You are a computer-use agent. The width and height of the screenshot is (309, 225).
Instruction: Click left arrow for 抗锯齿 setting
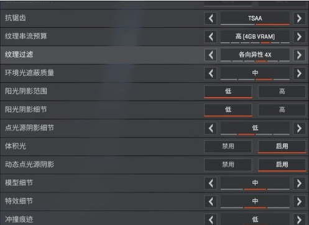(x=211, y=19)
